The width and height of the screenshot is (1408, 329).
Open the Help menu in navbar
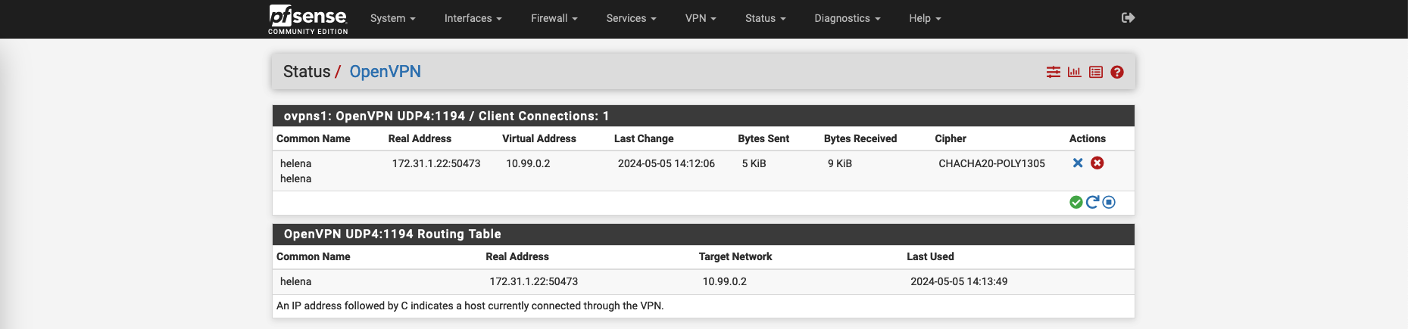(x=924, y=19)
